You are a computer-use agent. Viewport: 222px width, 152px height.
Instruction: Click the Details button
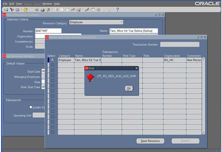coord(185,141)
